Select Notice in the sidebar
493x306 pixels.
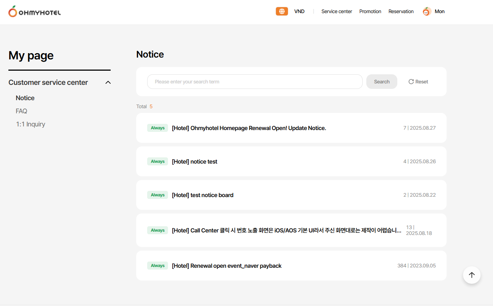point(25,98)
